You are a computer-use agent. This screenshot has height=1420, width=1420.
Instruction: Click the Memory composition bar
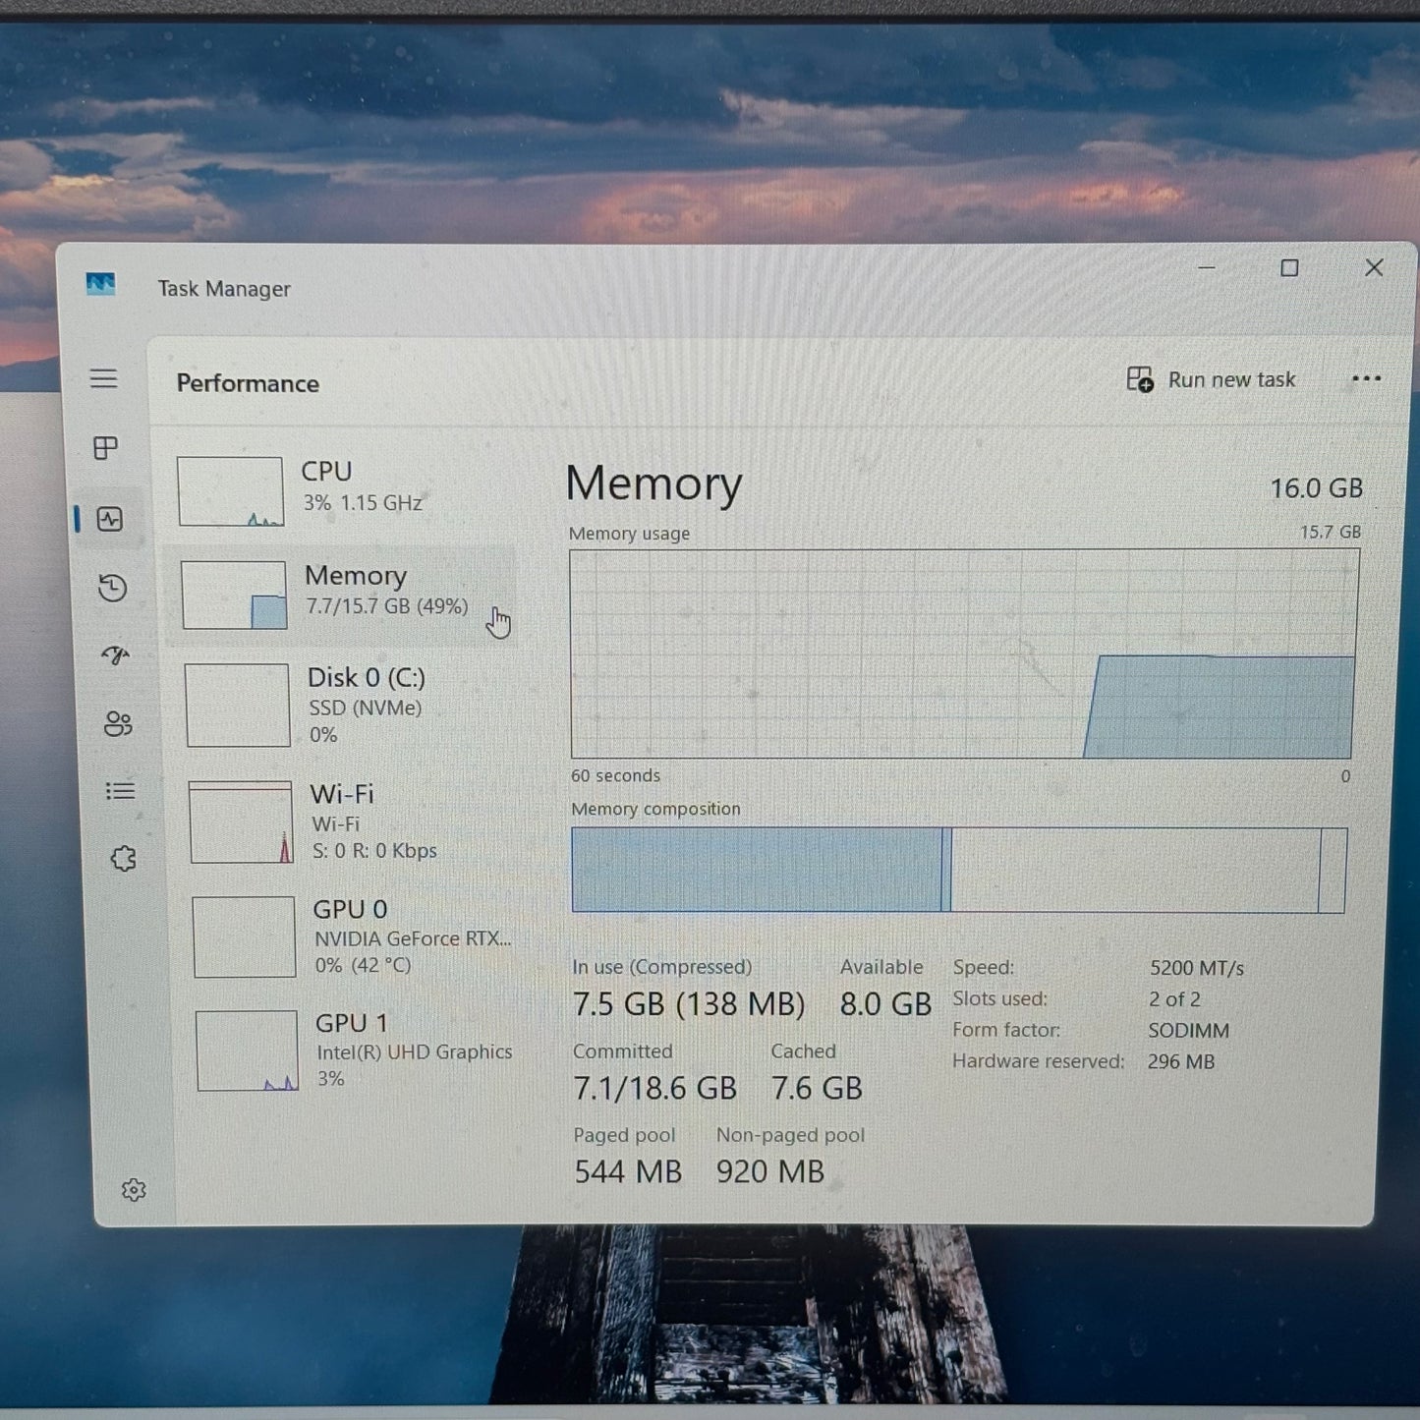pos(958,870)
